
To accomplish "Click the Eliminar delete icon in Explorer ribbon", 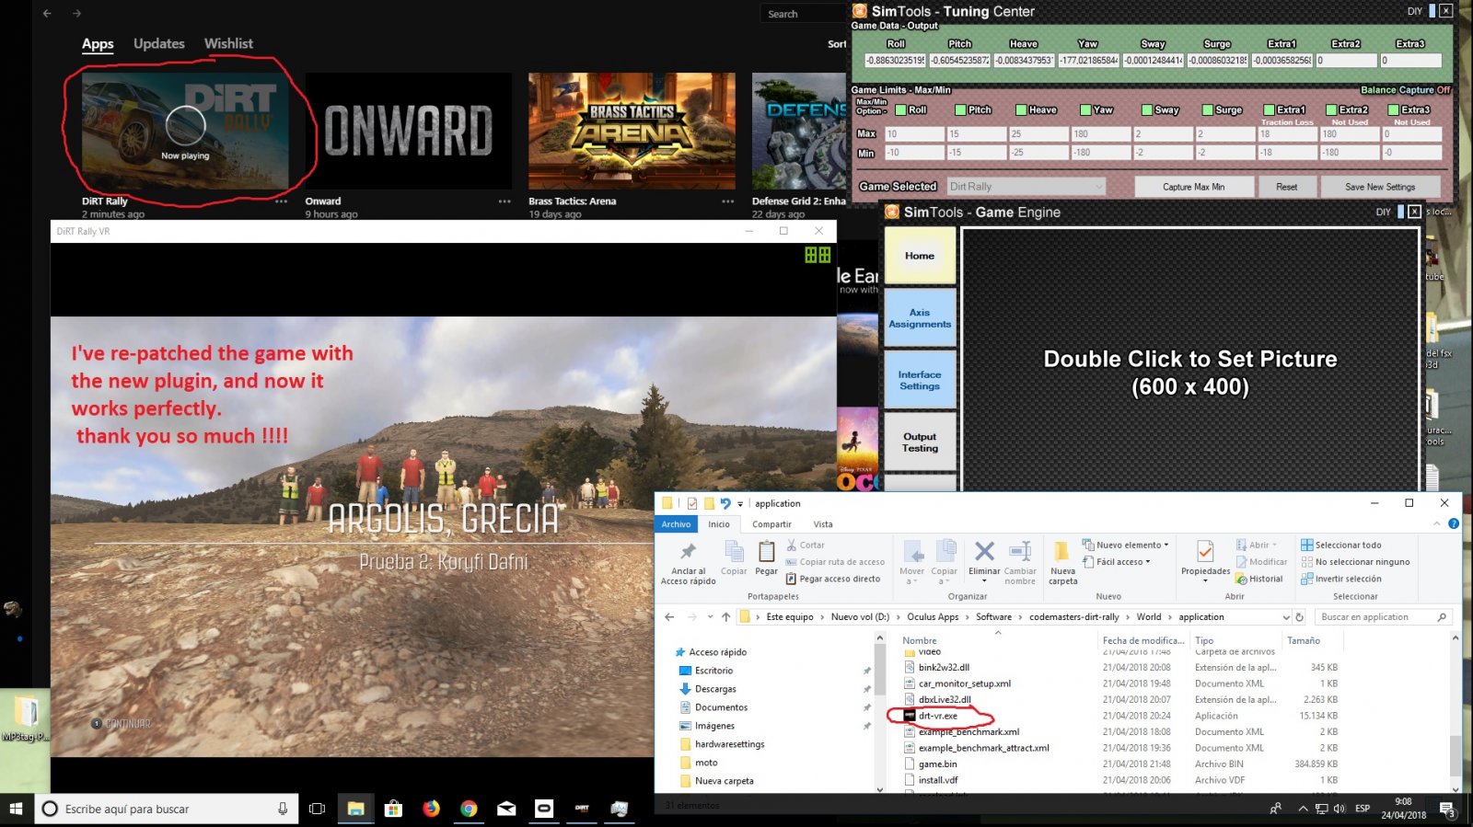I will click(x=984, y=551).
